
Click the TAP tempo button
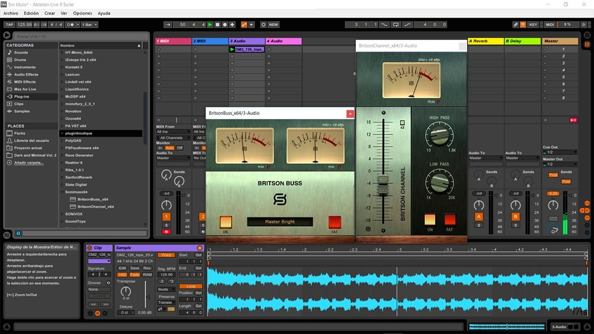9,24
